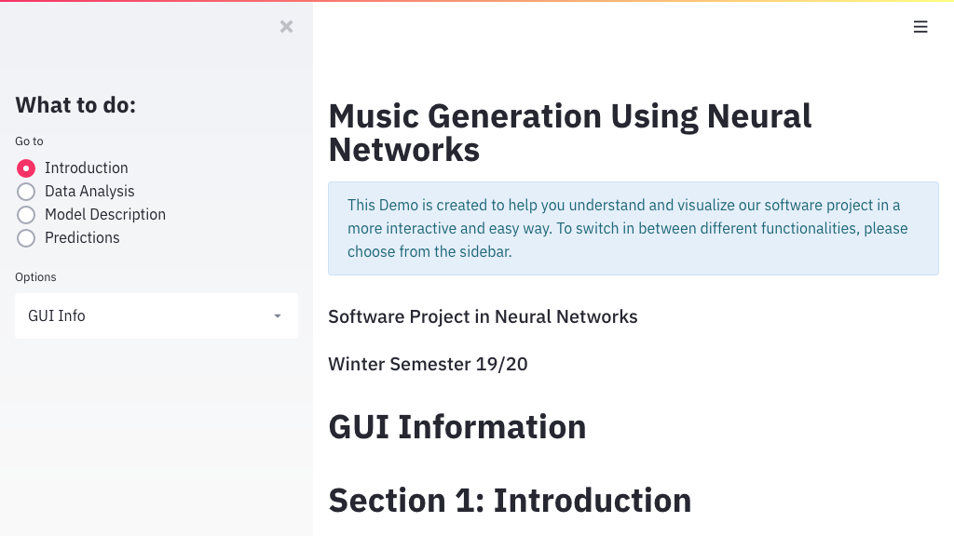Click the Music Generation Using Neural Networks title
Image resolution: width=954 pixels, height=536 pixels.
coord(569,132)
